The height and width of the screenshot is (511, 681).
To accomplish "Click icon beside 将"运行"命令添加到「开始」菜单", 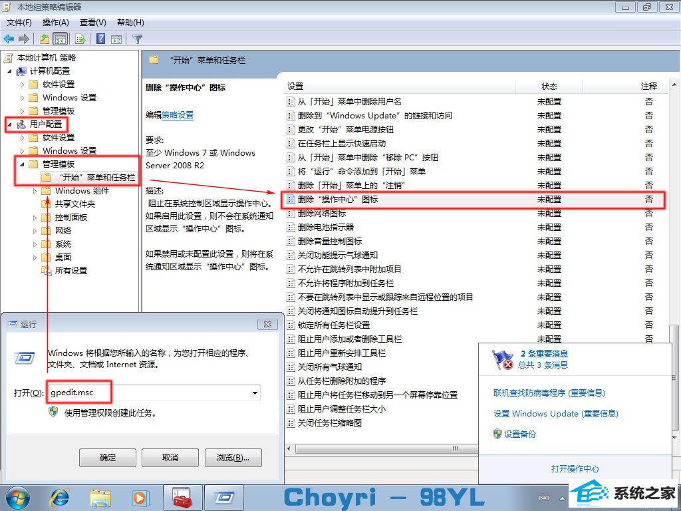I will [x=291, y=171].
